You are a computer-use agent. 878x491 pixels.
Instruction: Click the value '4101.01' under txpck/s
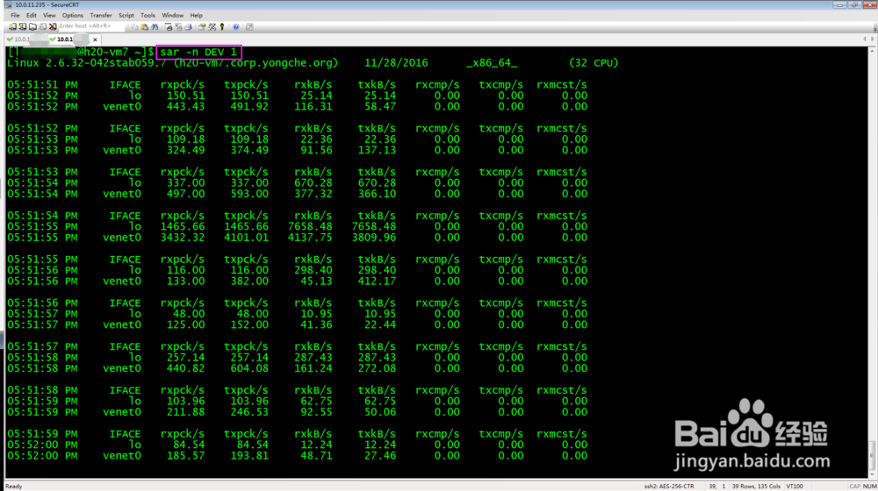(247, 238)
